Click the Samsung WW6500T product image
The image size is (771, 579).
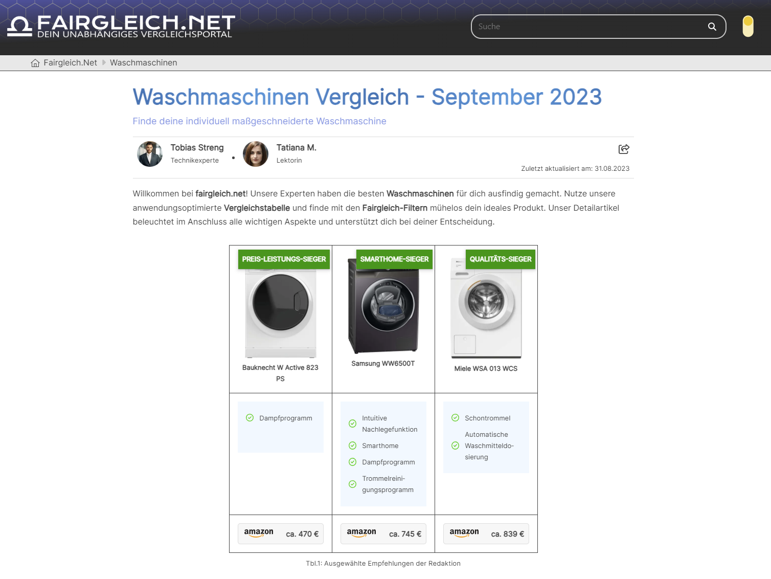point(383,306)
